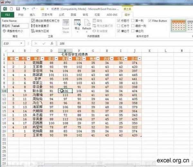This screenshot has width=193, height=167.
Task: Toggle the Banded Rows checkbox
Action: [118, 31]
